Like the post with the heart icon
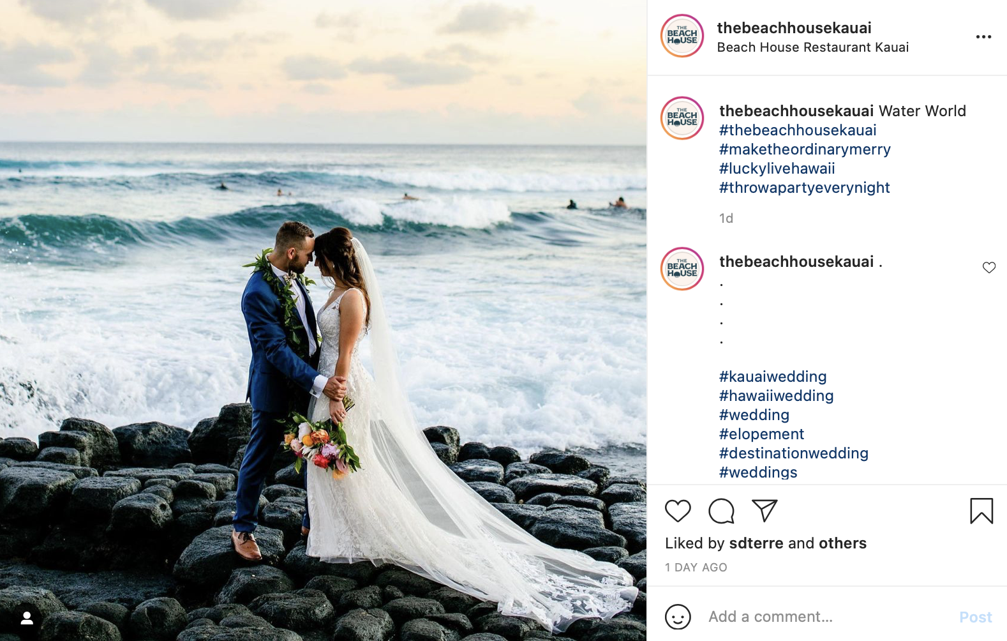 click(x=678, y=511)
